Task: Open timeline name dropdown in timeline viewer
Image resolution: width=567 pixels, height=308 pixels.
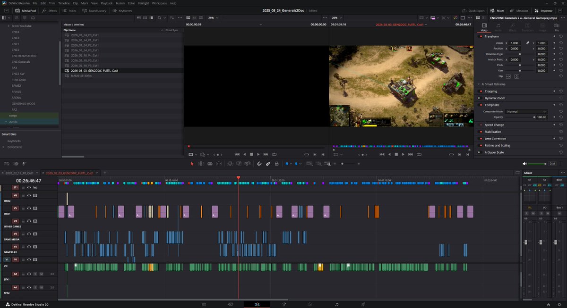Action: click(426, 24)
